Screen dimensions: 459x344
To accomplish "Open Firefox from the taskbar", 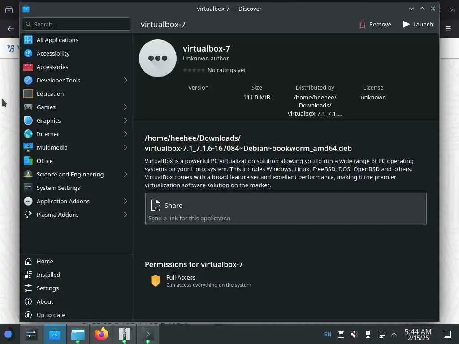I will click(x=101, y=334).
